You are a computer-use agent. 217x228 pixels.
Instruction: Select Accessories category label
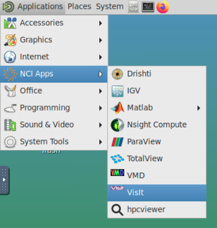(x=41, y=23)
